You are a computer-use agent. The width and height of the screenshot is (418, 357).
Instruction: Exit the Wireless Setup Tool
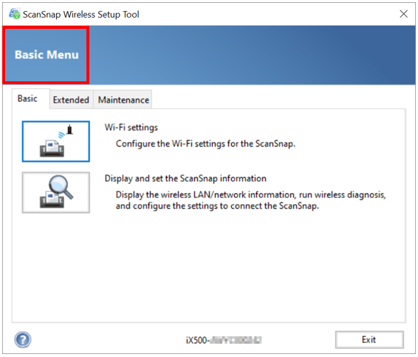(x=369, y=340)
